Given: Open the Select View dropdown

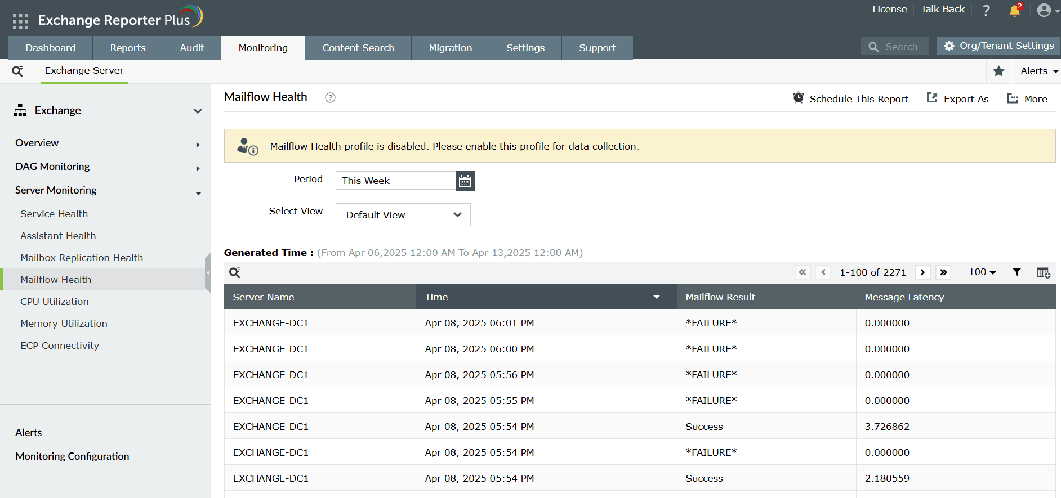Looking at the screenshot, I should pyautogui.click(x=403, y=215).
